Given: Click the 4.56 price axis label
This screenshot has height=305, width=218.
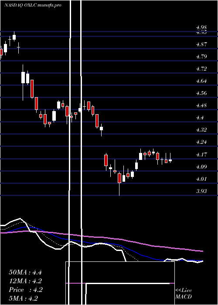Looking at the screenshot, I should 201,93.
